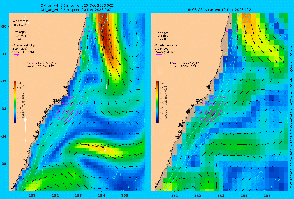The image size is (294, 199).
Task: Select the 'velocity' label in right panel legend
Action: pos(163,32)
